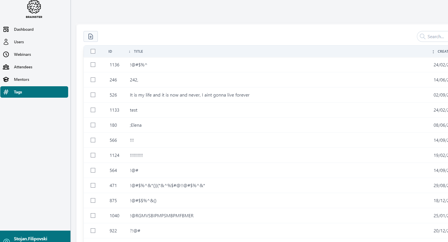The width and height of the screenshot is (448, 242).
Task: Tick the checkbox for ';Elena' row
Action: (93, 125)
